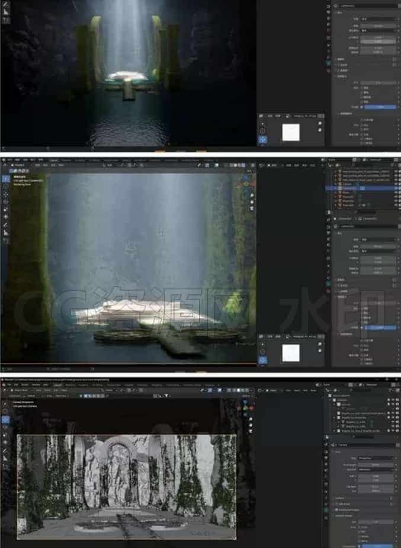Open the lens type dropdown in the waterfall close-up screenshot
The image size is (401, 548).
[378, 240]
